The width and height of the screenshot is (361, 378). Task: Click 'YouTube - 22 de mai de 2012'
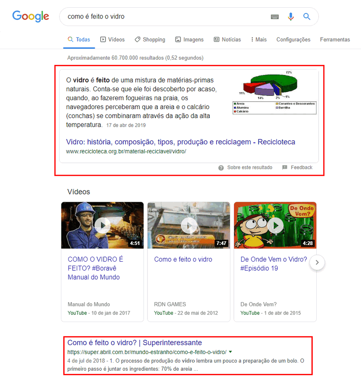tap(186, 313)
